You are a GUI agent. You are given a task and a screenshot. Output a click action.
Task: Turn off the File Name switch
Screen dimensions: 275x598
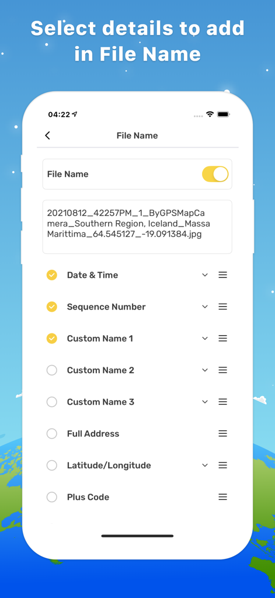click(x=215, y=174)
